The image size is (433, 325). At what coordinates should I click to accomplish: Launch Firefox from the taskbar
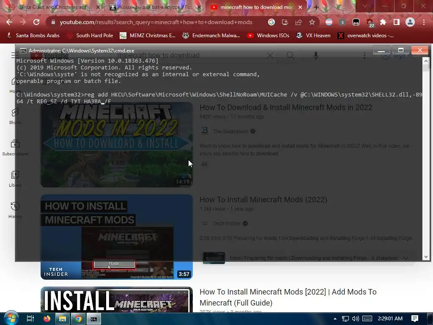coord(47,319)
